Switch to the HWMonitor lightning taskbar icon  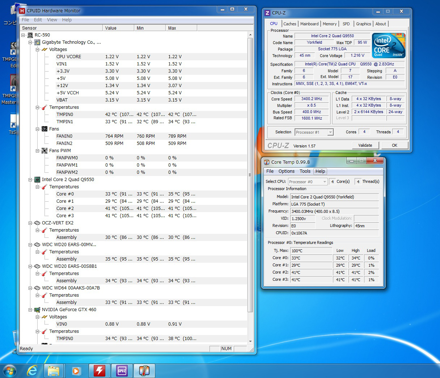tap(99, 371)
